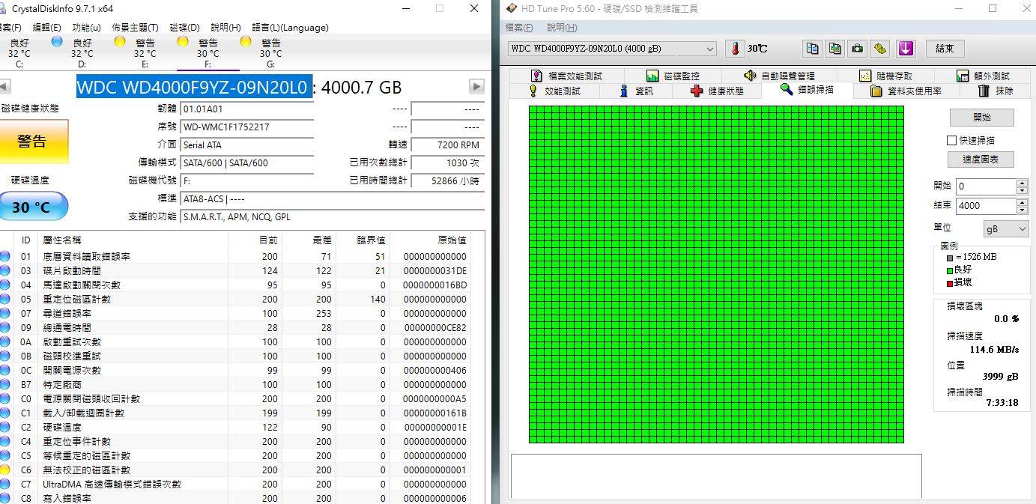Click the status icon of row 03 碟片啟動時間
This screenshot has height=504, width=1036.
5,270
